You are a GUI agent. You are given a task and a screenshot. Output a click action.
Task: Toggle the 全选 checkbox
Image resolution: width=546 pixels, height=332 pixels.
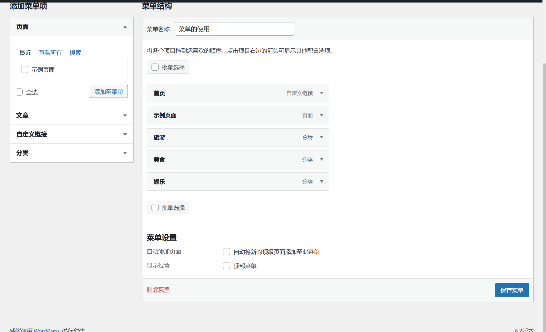click(19, 92)
